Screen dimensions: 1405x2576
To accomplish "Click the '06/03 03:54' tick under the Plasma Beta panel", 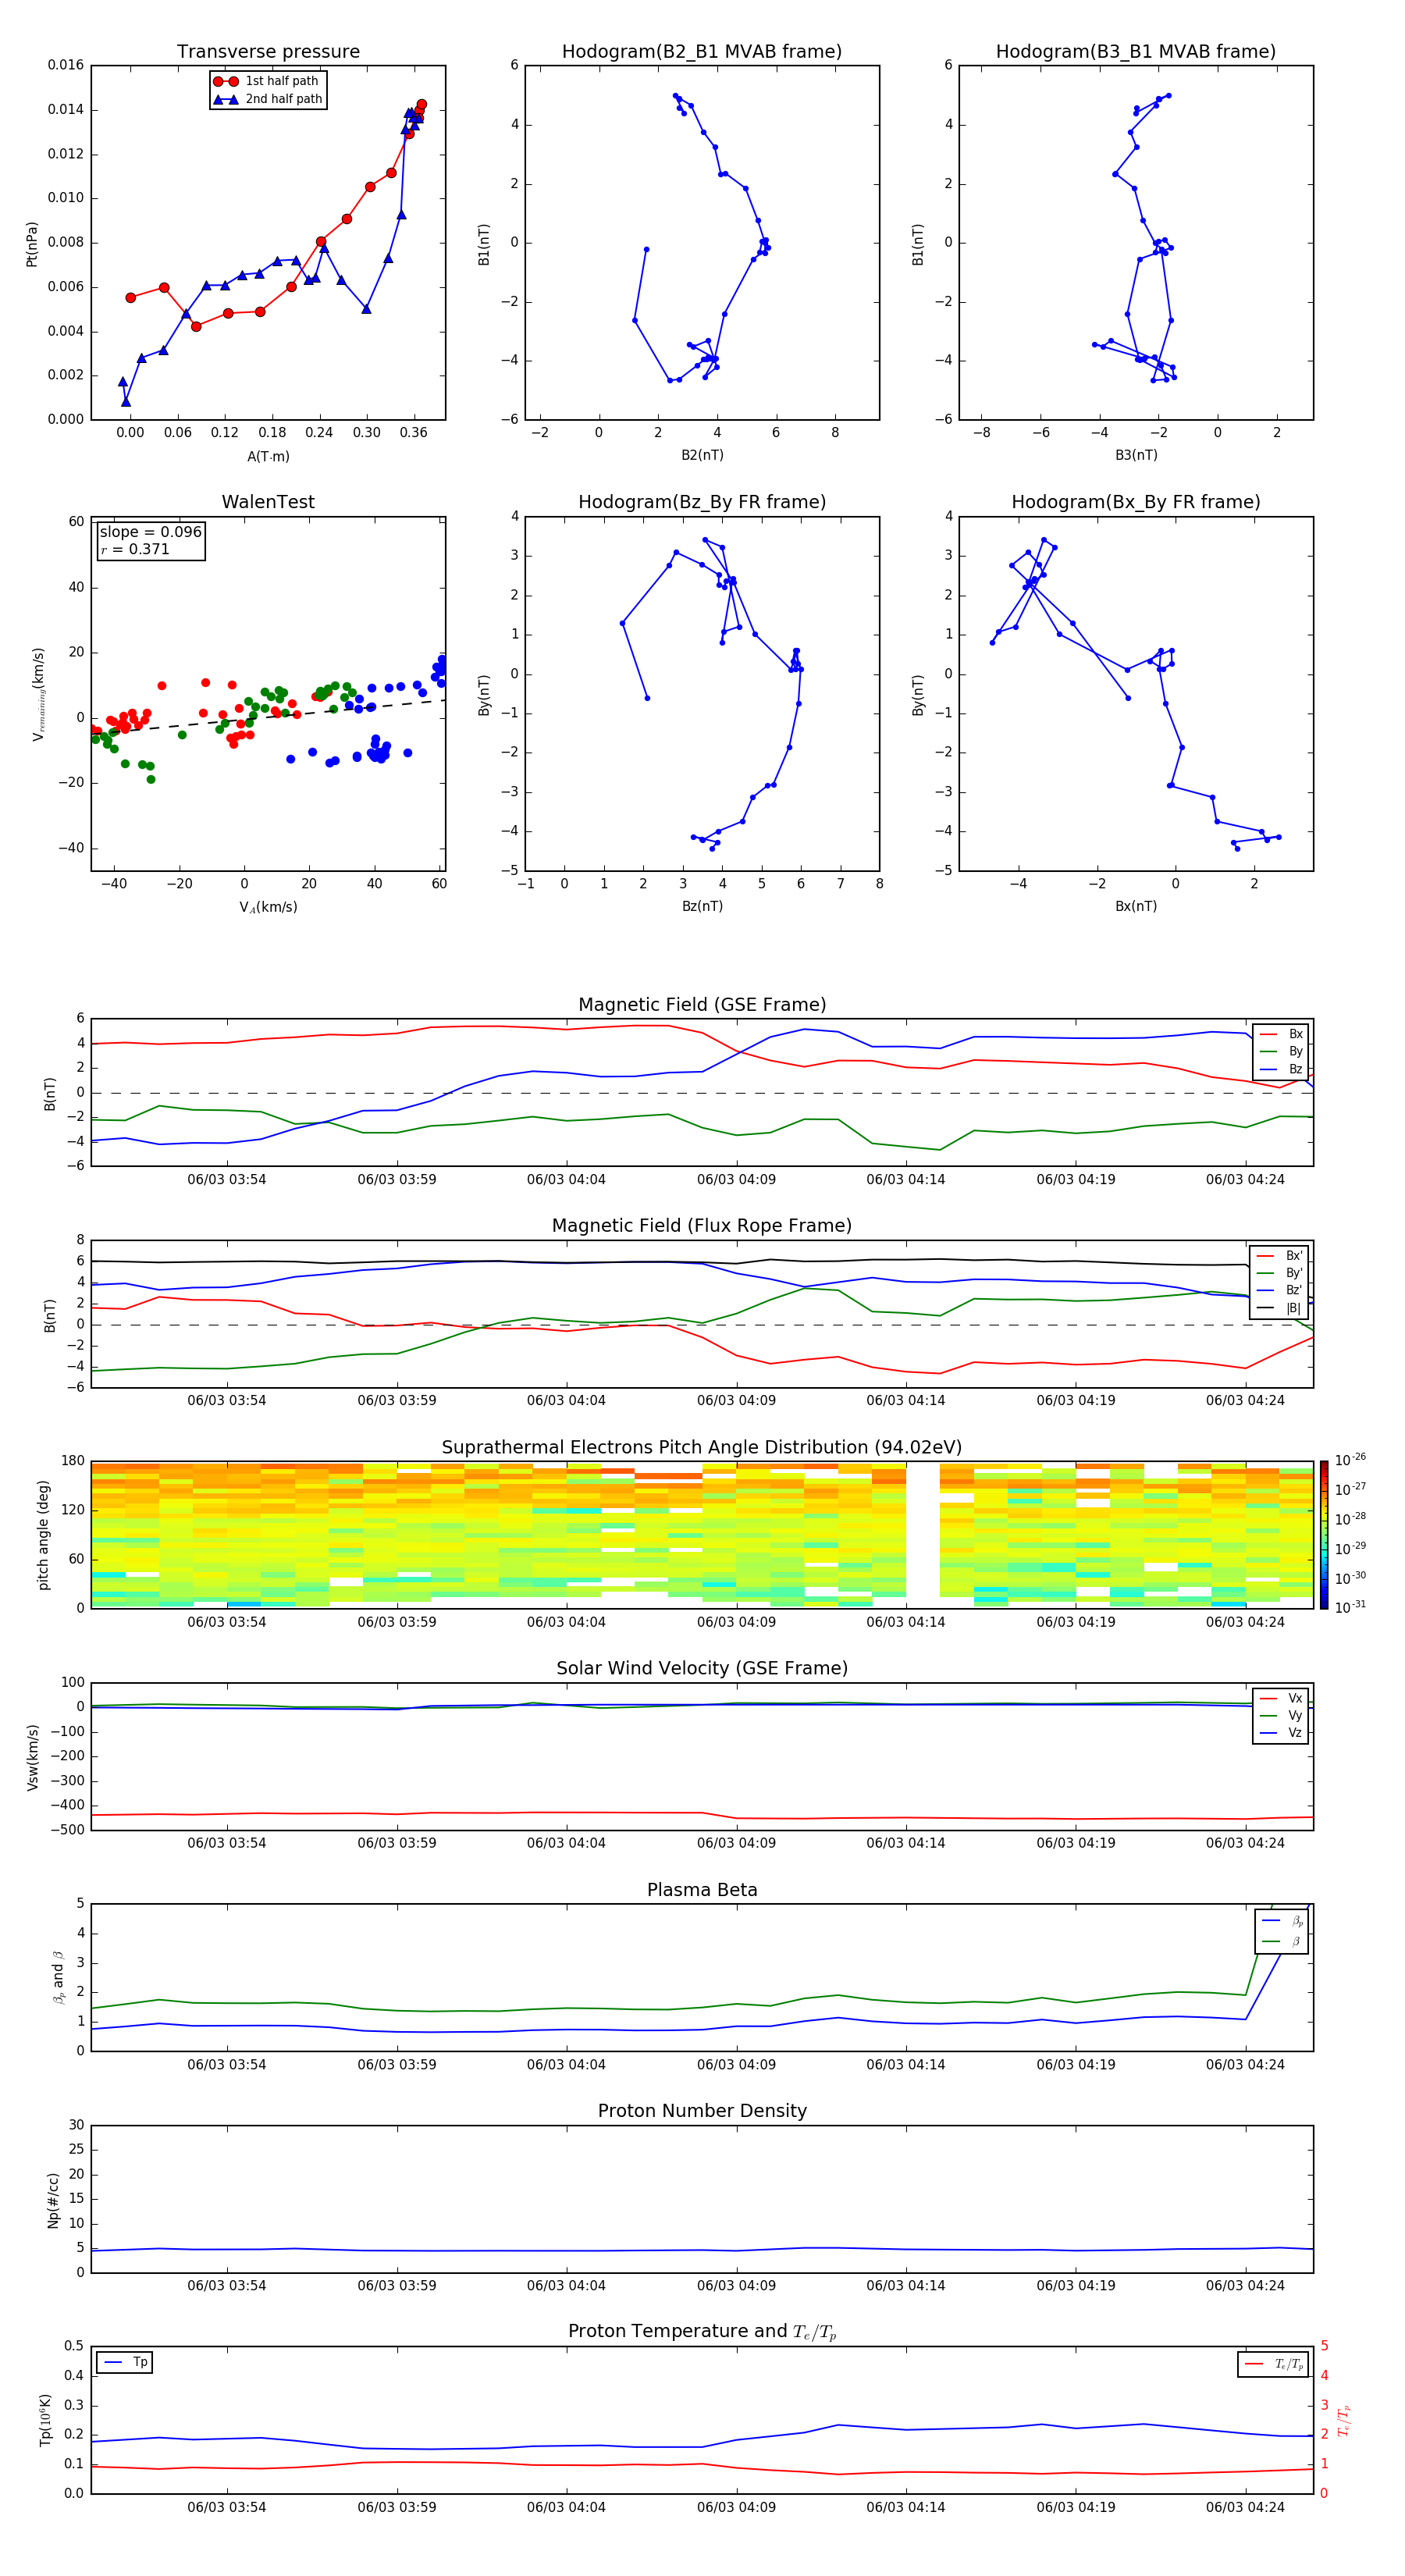I will coord(227,2064).
